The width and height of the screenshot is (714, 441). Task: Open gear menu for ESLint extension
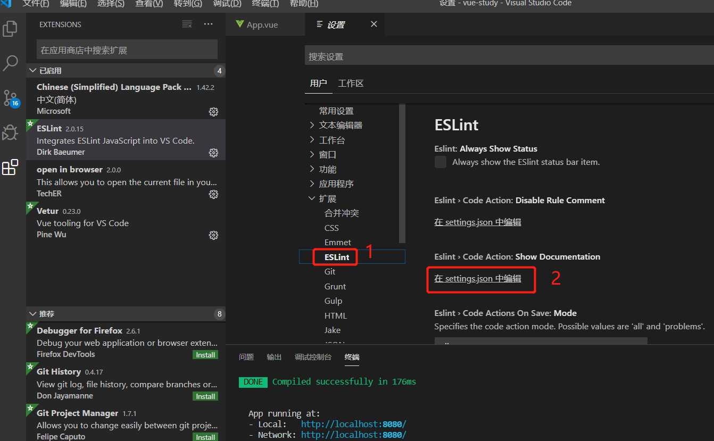[213, 153]
